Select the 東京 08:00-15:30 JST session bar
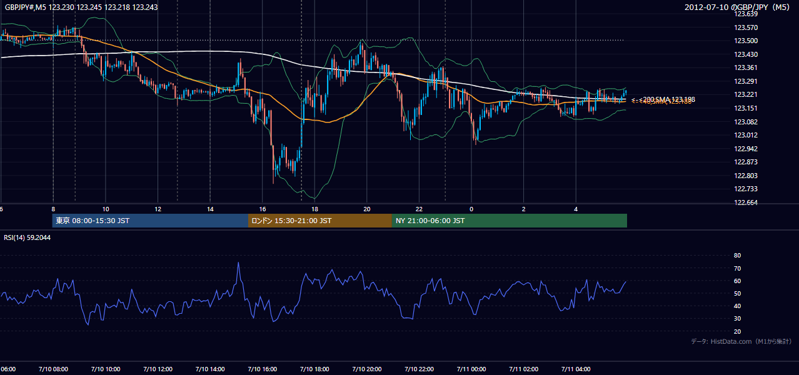The image size is (799, 375). [x=150, y=221]
